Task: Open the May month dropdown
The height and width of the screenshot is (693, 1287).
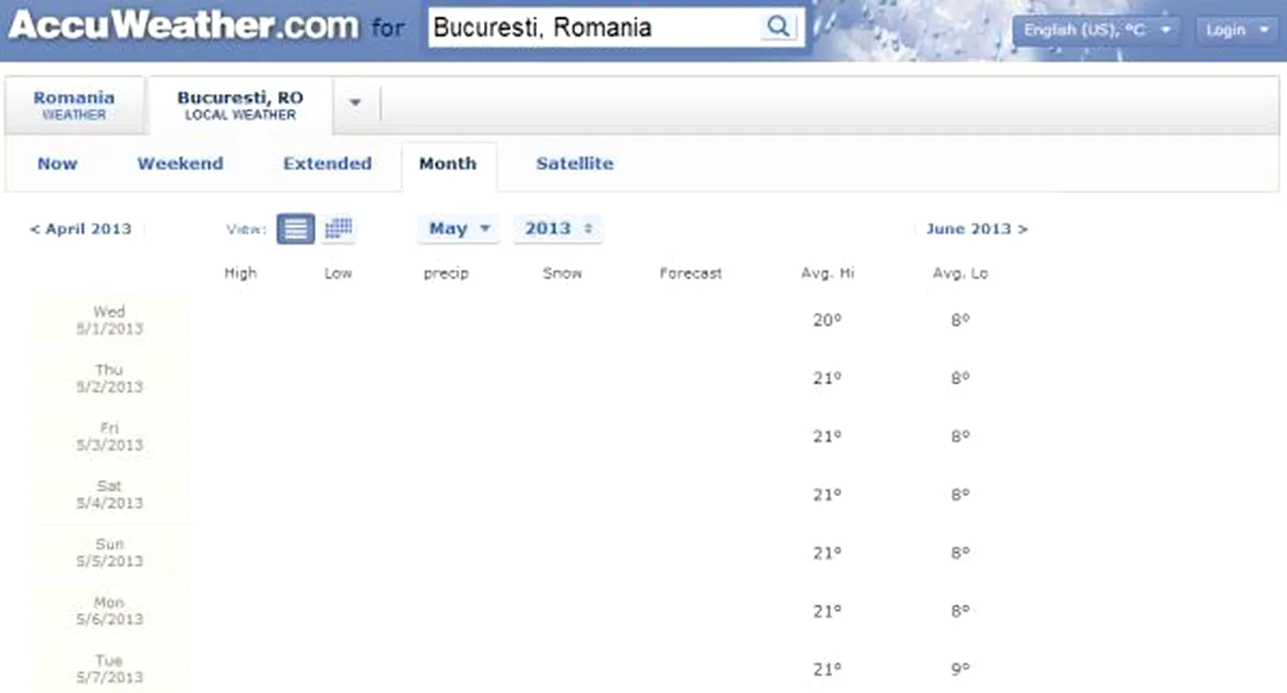Action: click(458, 229)
